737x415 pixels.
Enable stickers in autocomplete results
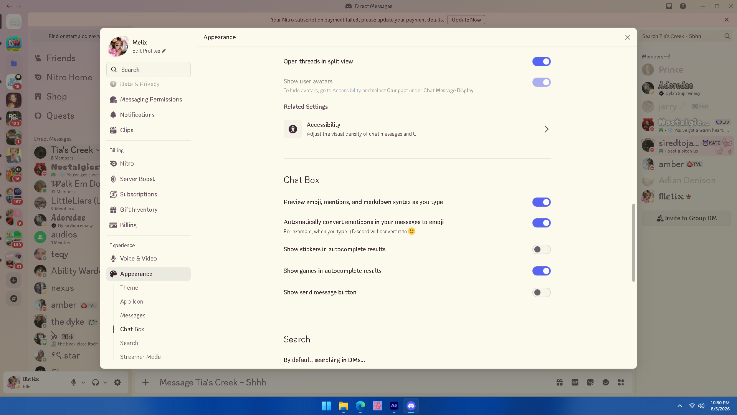click(x=541, y=249)
